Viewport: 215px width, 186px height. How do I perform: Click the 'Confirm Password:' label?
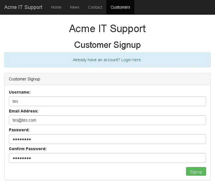tap(28, 149)
